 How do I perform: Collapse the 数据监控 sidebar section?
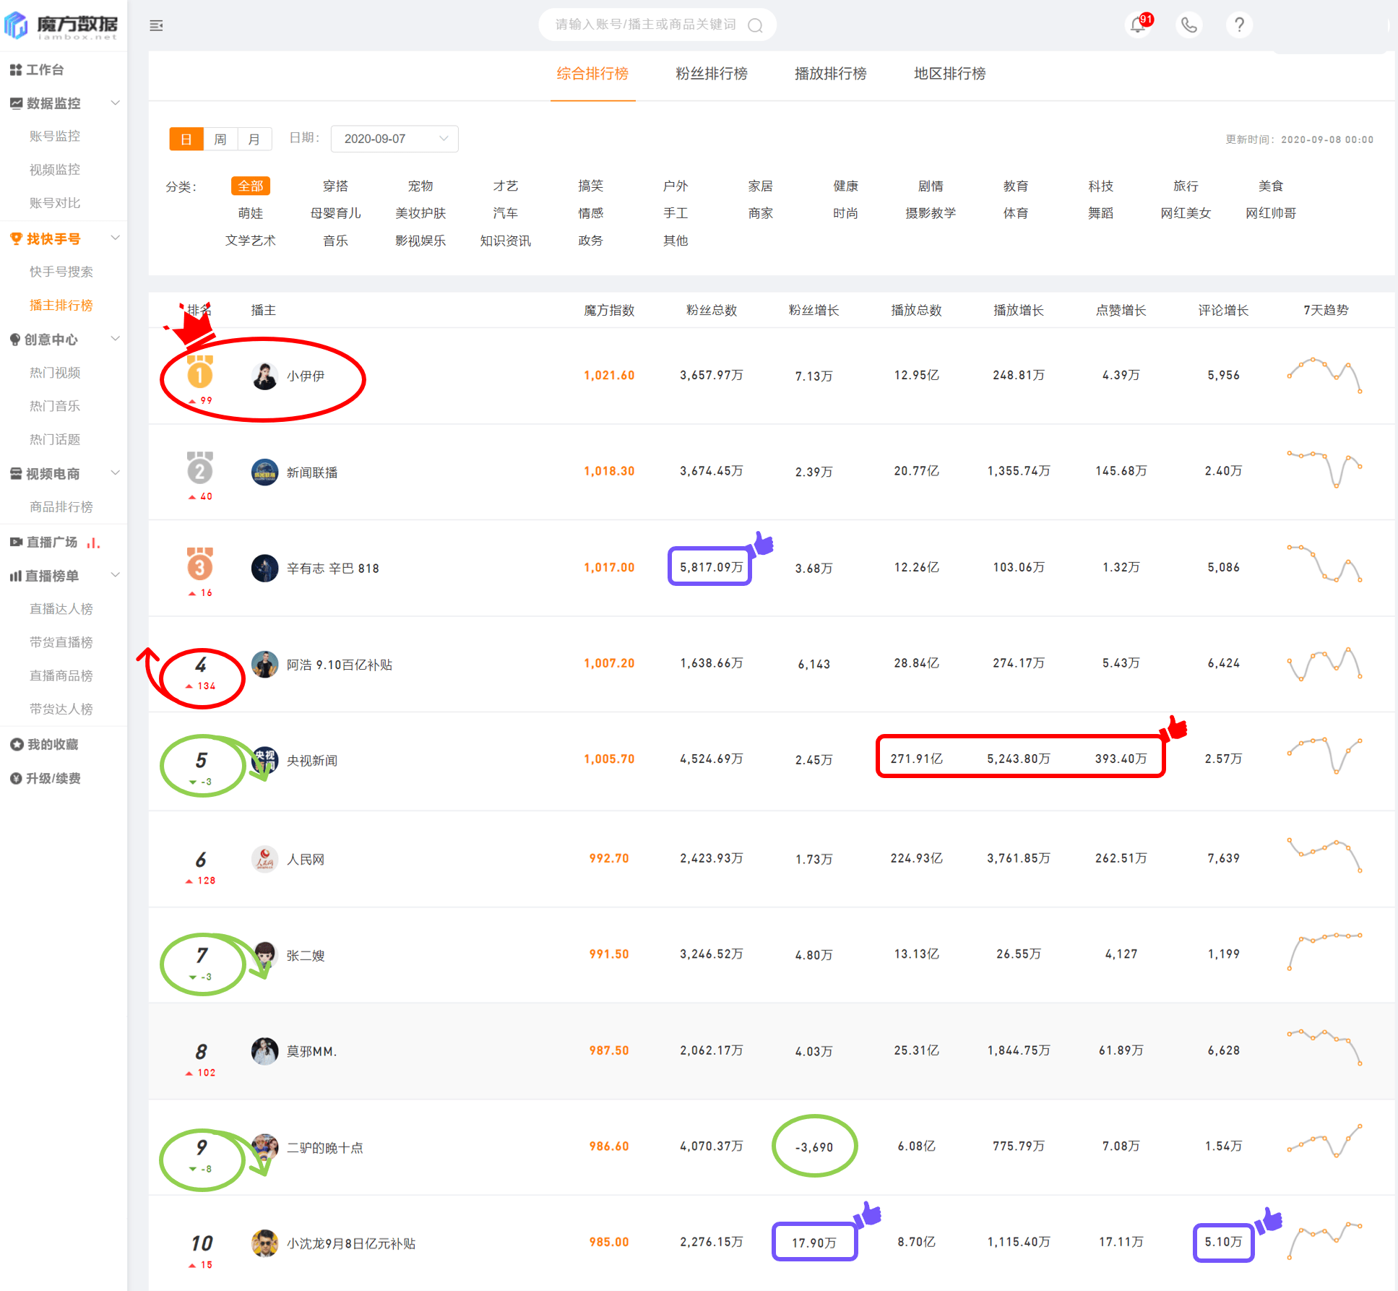(115, 103)
